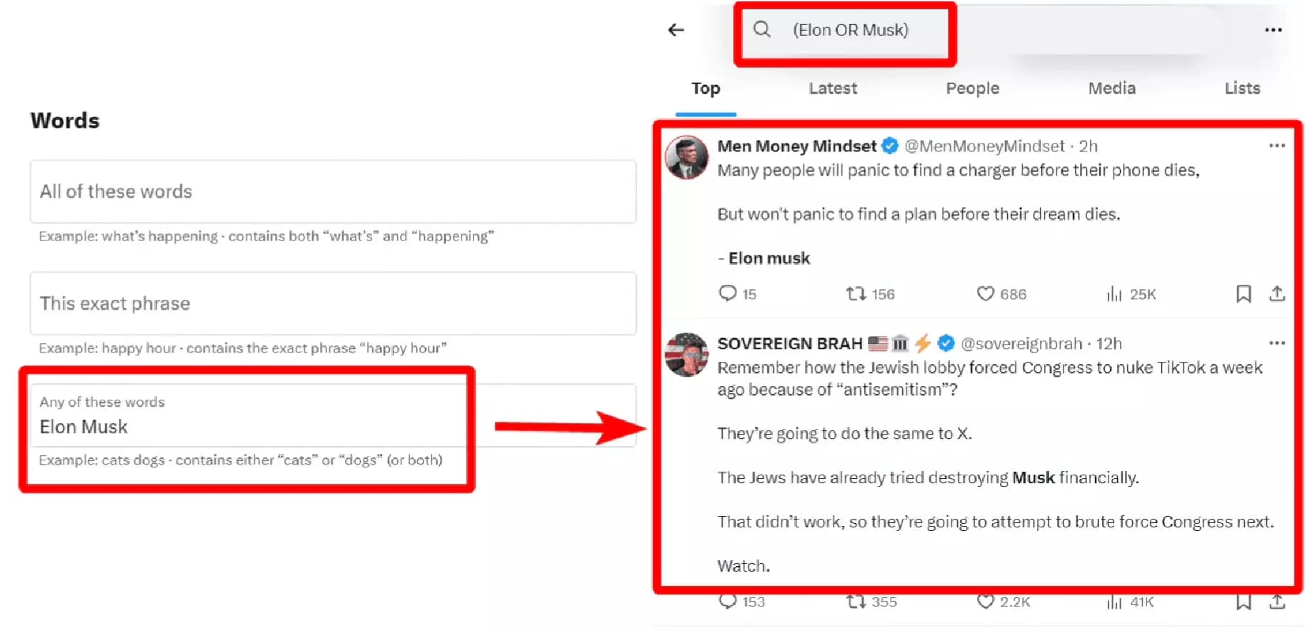Switch to the Latest tab
This screenshot has height=633, width=1305.
click(832, 88)
